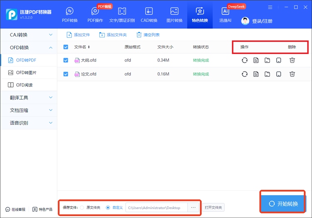This screenshot has height=218, width=312.
Task: Click 转换完成 status for 大纲.ofd
Action: coord(201,60)
